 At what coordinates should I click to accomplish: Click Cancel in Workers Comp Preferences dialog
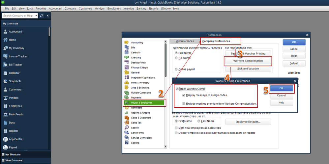[282, 96]
